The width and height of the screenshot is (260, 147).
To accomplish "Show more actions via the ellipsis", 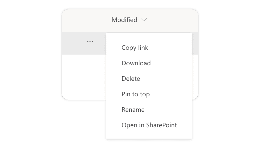I will tap(90, 42).
